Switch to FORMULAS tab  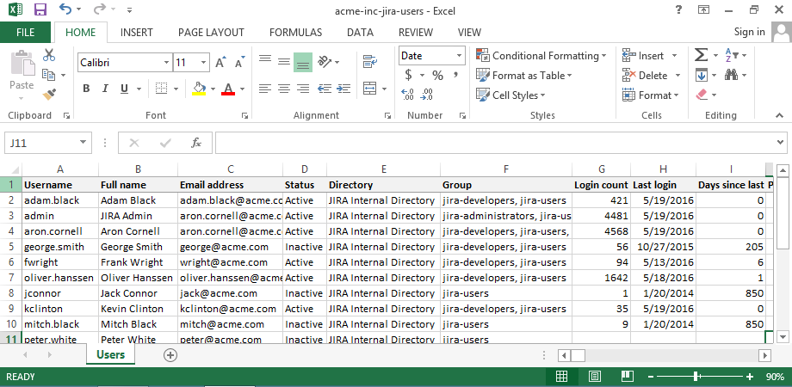coord(295,33)
